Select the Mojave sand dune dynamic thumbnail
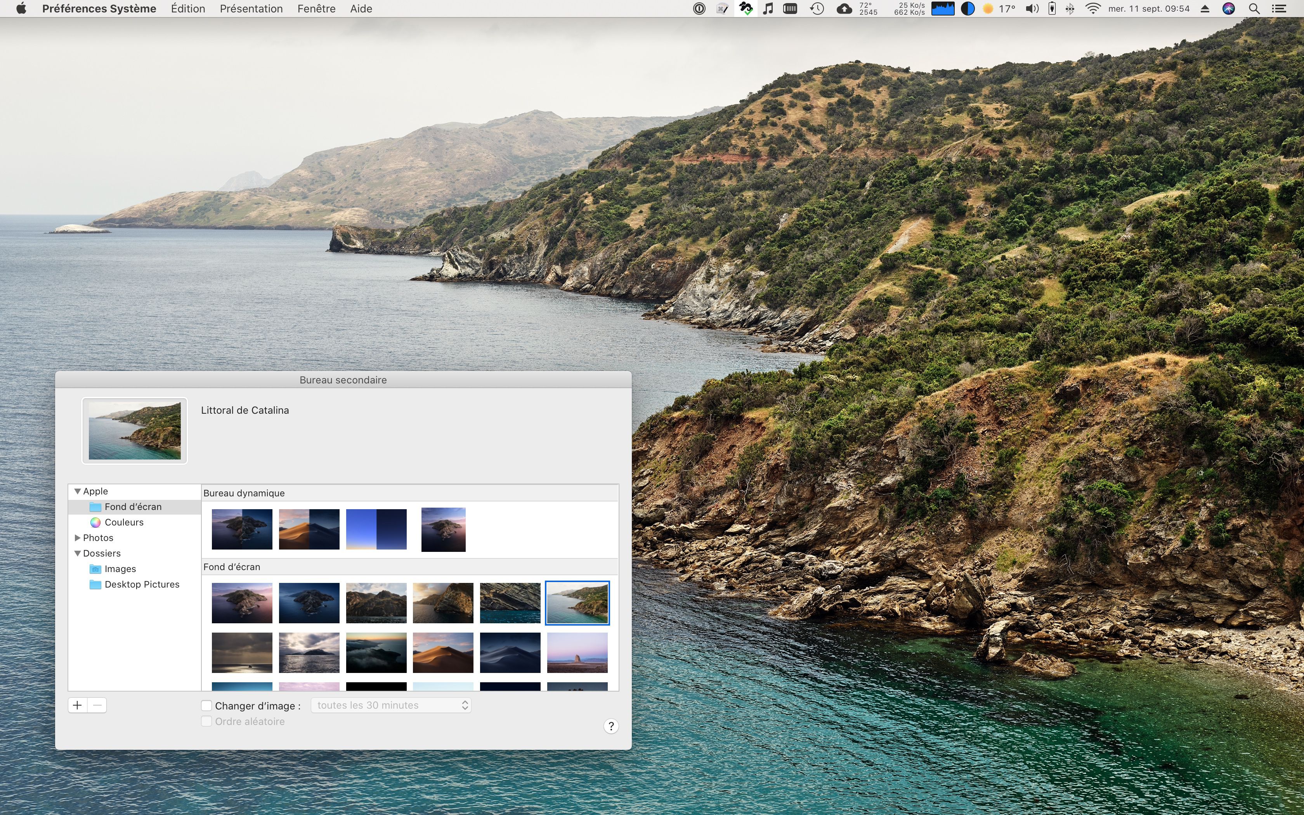Viewport: 1304px width, 815px height. (309, 529)
